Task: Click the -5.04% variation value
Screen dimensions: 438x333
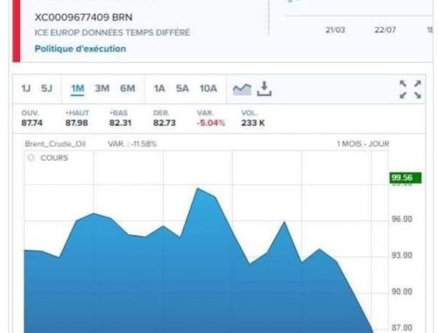Action: tap(211, 123)
